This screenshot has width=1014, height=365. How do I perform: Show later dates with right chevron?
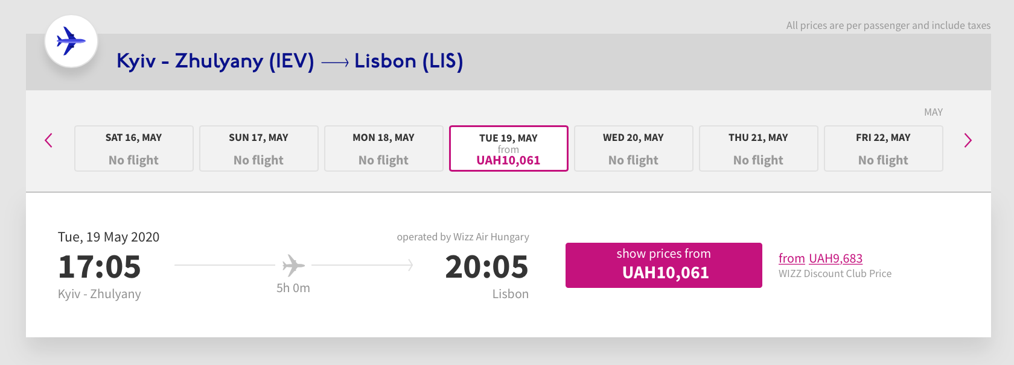click(968, 140)
